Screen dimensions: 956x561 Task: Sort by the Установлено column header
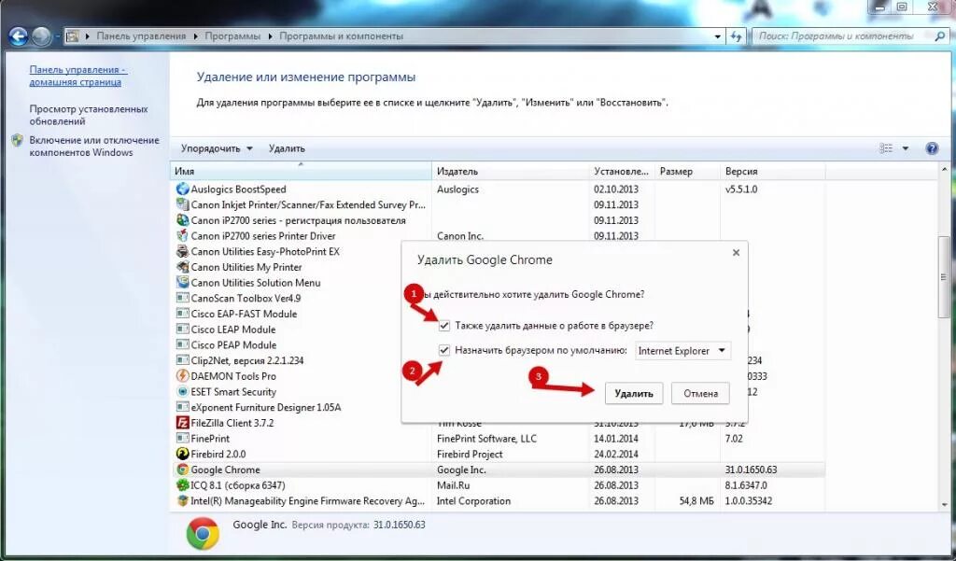tap(622, 172)
